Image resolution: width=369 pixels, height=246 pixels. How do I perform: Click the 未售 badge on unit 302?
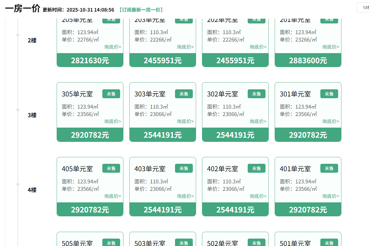(x=256, y=94)
